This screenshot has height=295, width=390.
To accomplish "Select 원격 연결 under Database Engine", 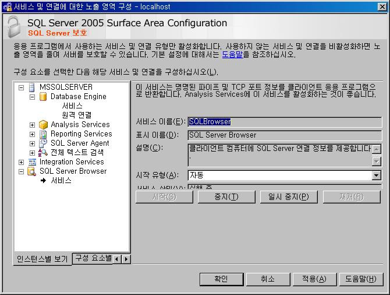I will [77, 115].
